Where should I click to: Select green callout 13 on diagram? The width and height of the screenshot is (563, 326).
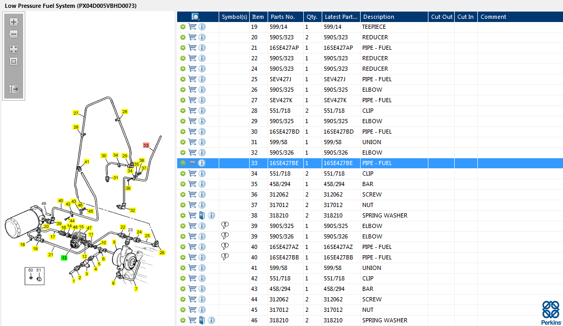point(64,258)
